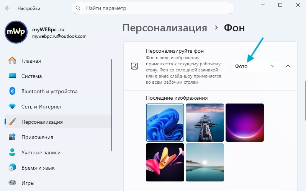
Task: Select the wooden pier sea wallpaper
Action: (205, 123)
